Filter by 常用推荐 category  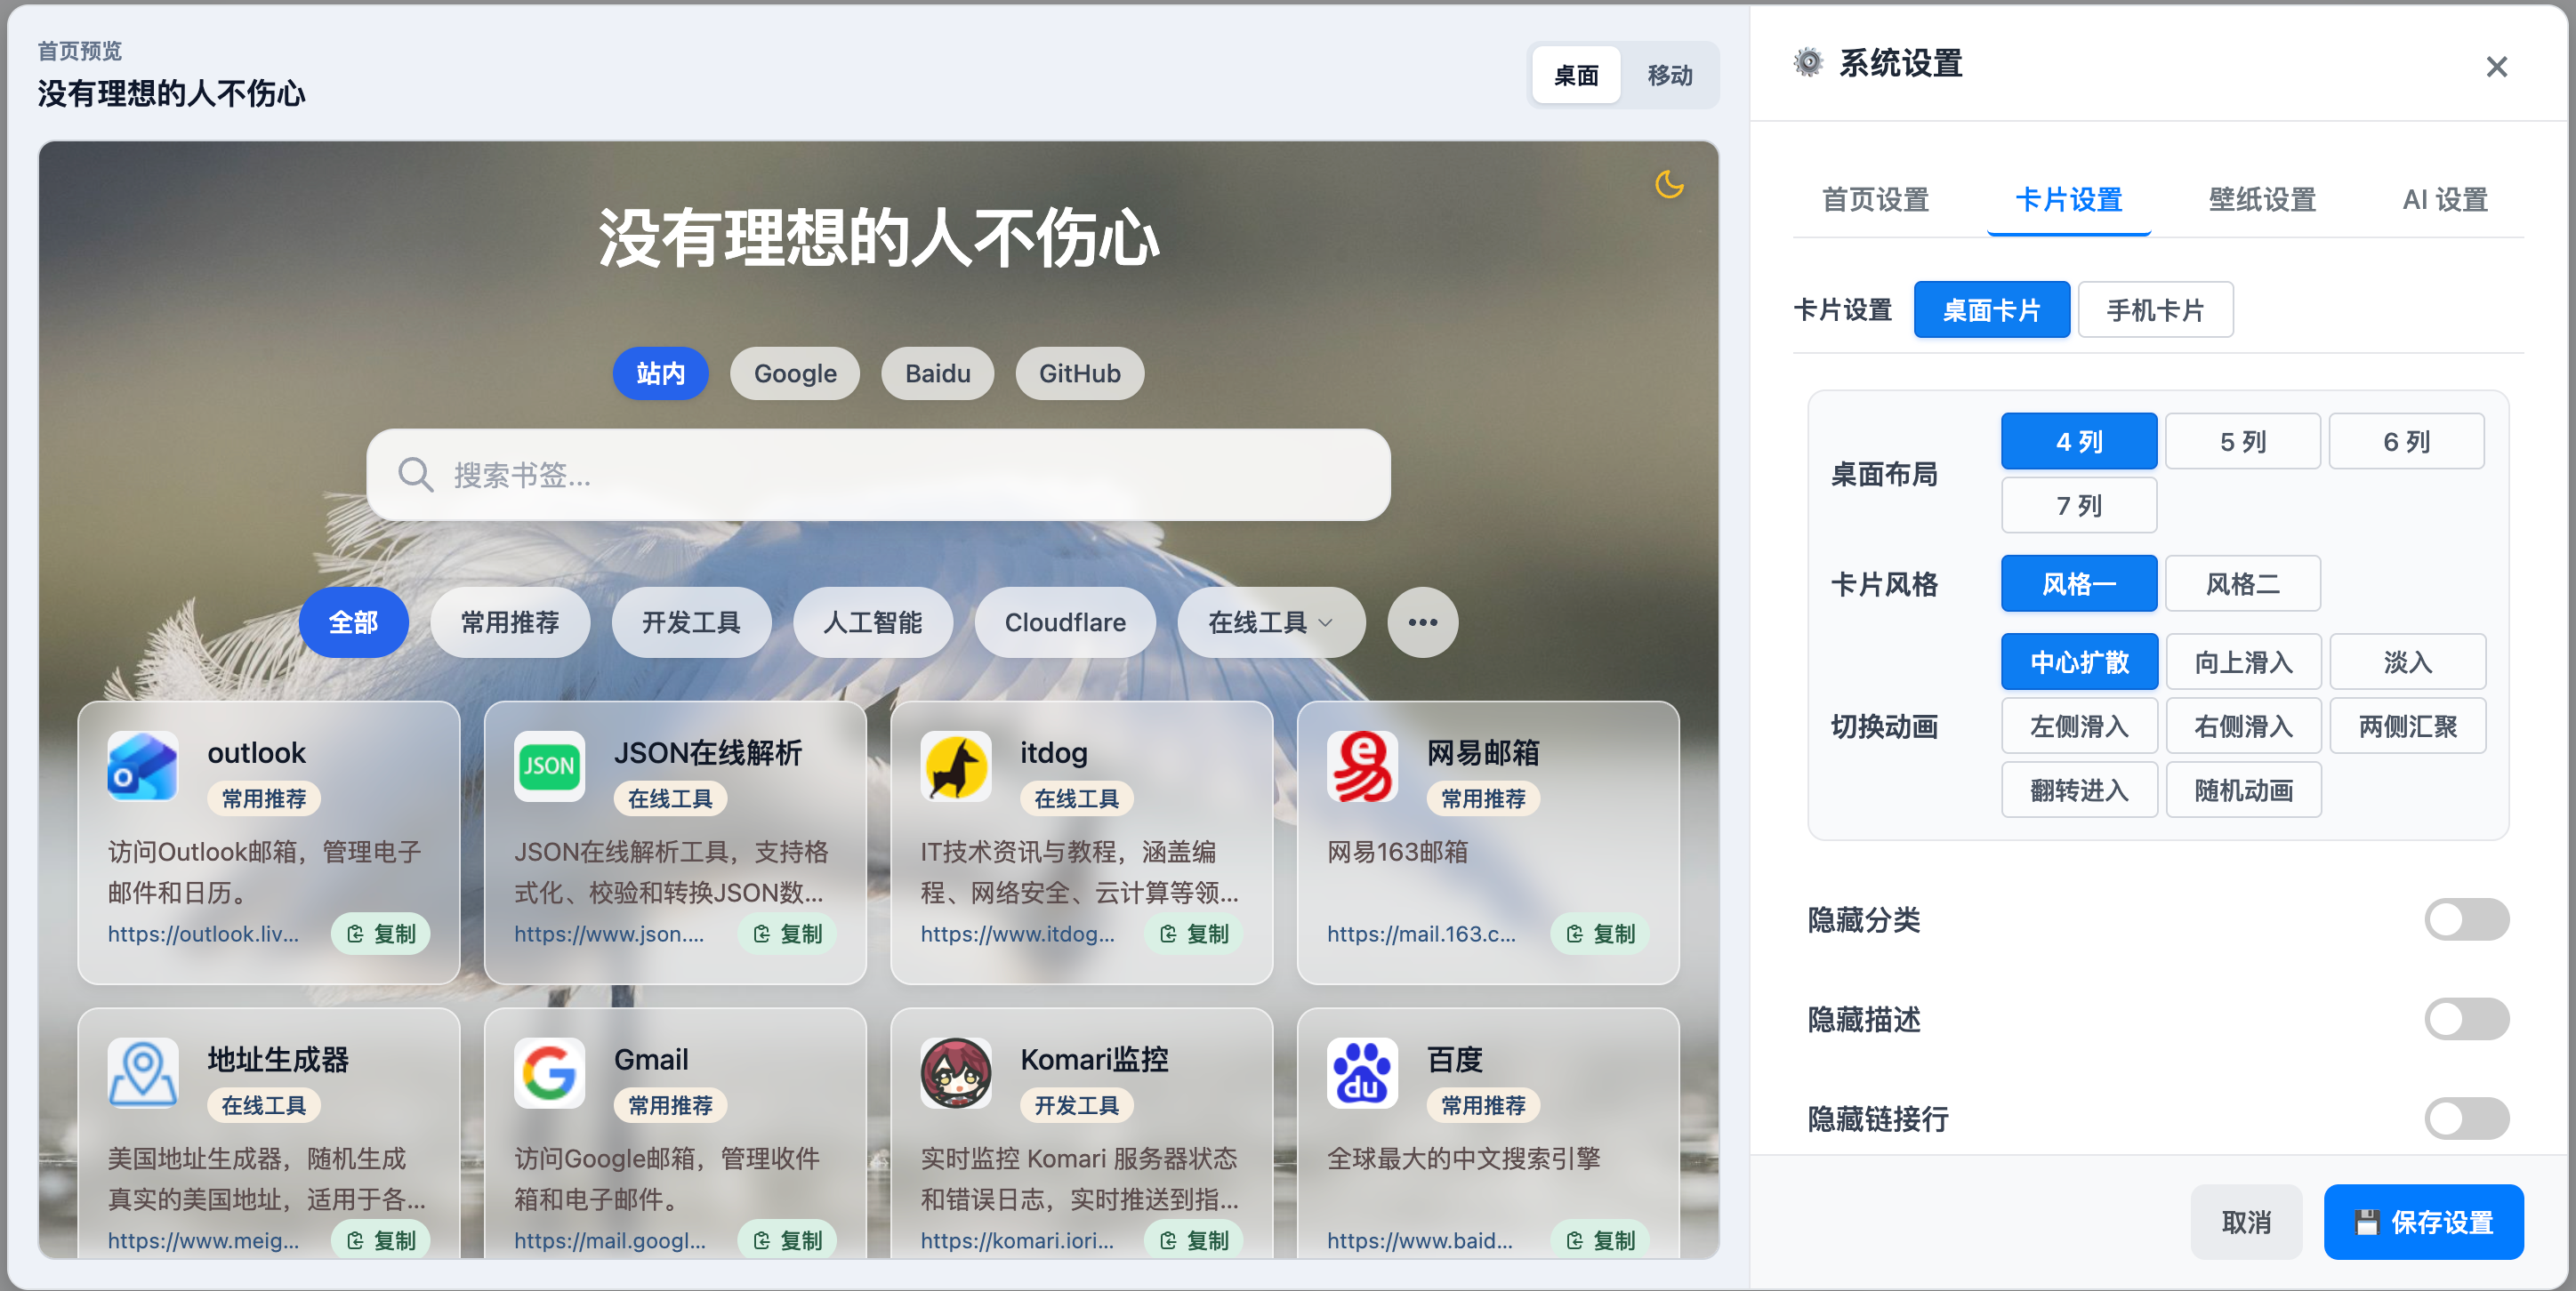point(510,622)
